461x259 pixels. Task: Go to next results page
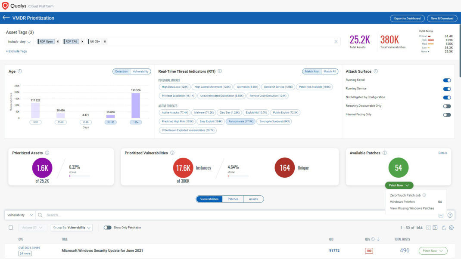point(435,228)
